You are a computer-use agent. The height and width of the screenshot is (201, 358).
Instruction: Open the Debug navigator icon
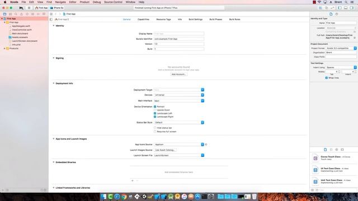[32, 14]
